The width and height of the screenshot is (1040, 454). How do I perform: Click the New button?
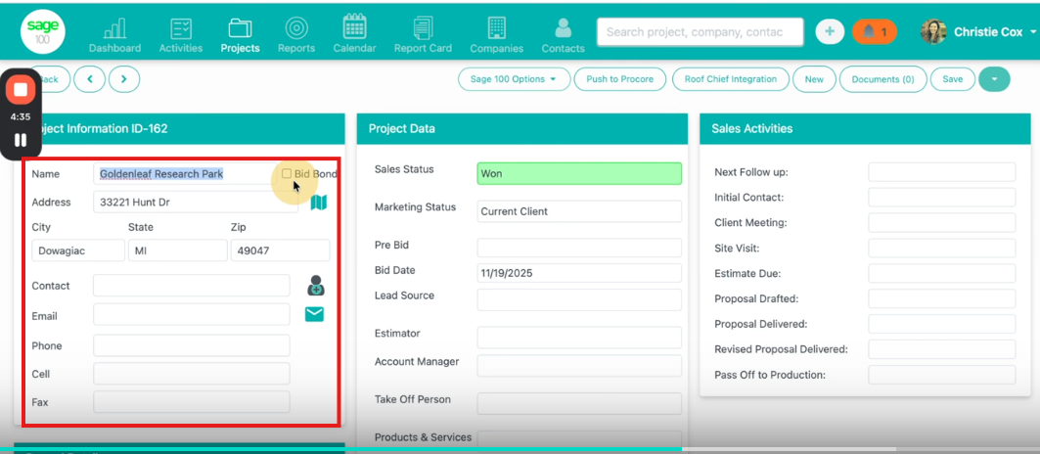(814, 79)
